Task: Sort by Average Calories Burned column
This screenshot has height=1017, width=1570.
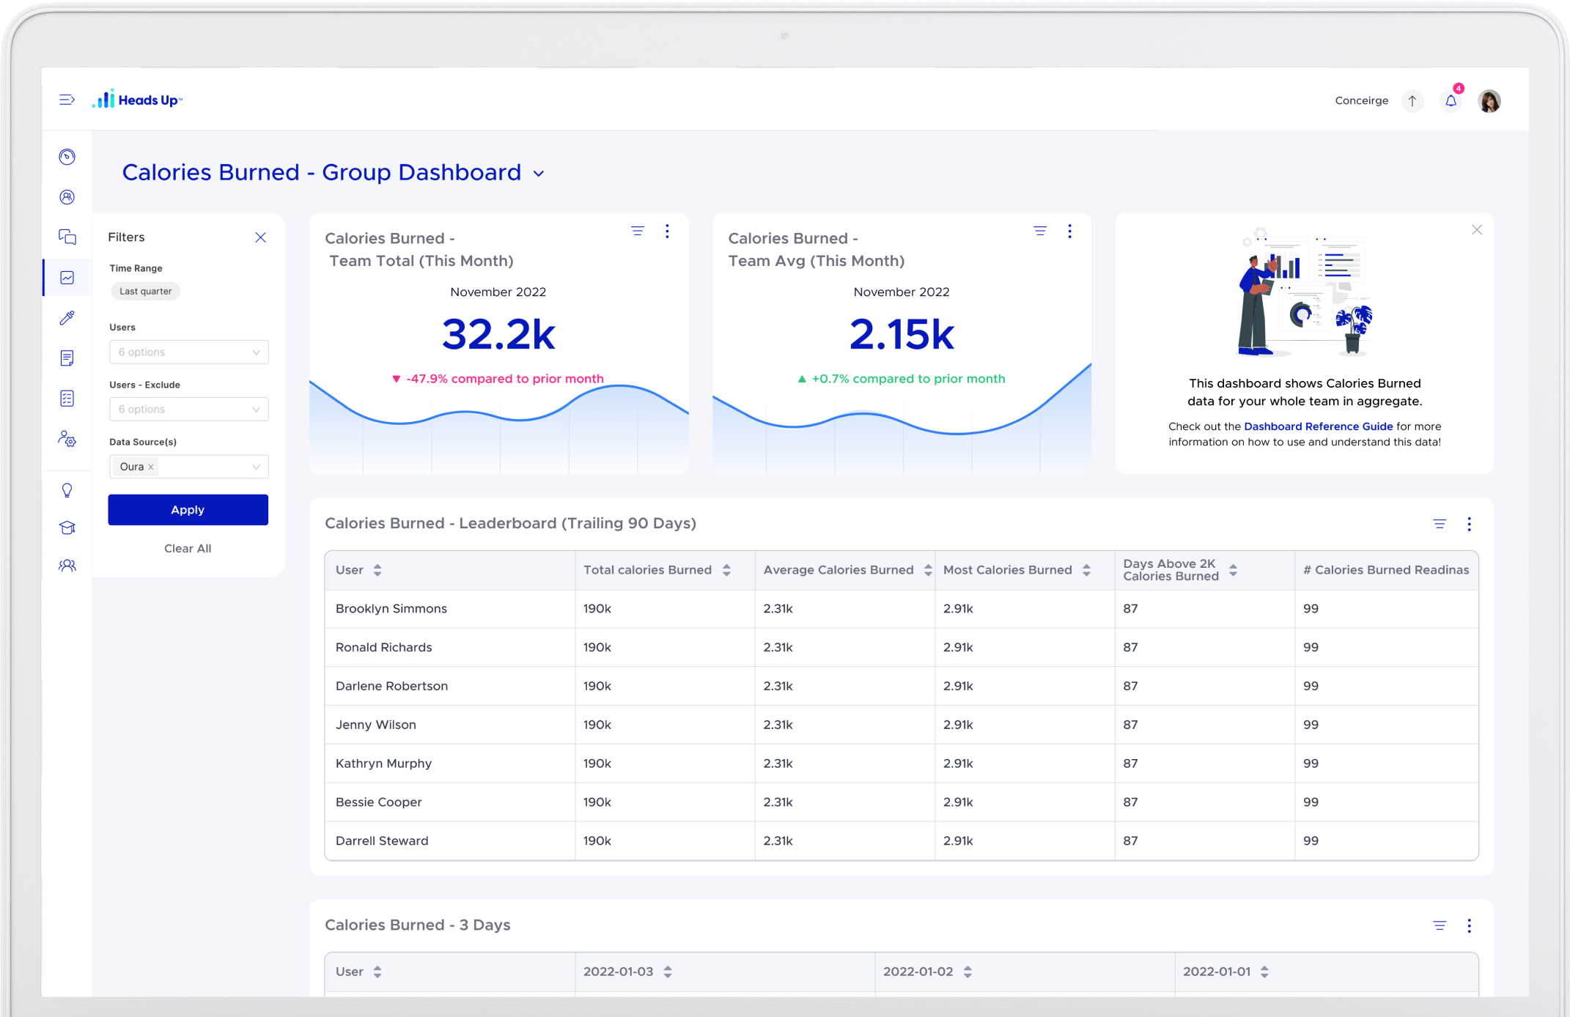Action: (928, 570)
